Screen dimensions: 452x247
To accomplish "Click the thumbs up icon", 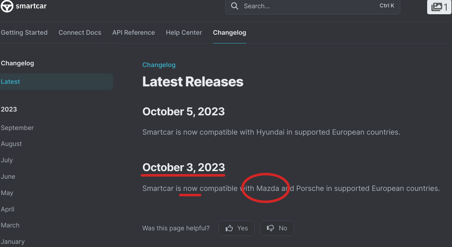I will (229, 228).
